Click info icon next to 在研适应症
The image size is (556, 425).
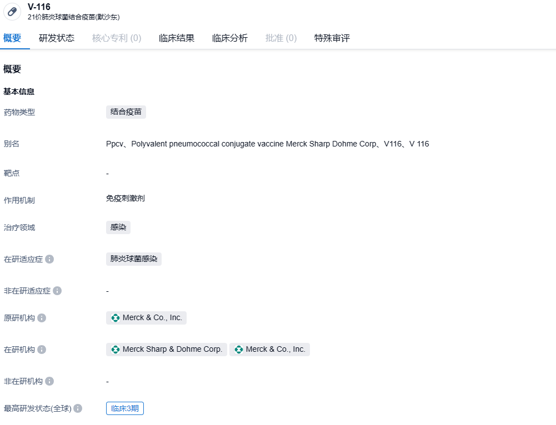click(49, 259)
